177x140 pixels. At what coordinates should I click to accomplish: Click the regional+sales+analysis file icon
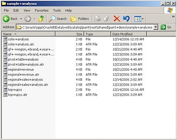5,80
